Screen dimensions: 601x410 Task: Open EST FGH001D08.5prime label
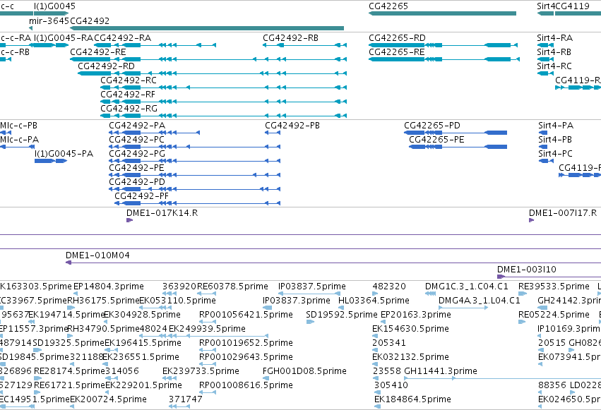[304, 371]
